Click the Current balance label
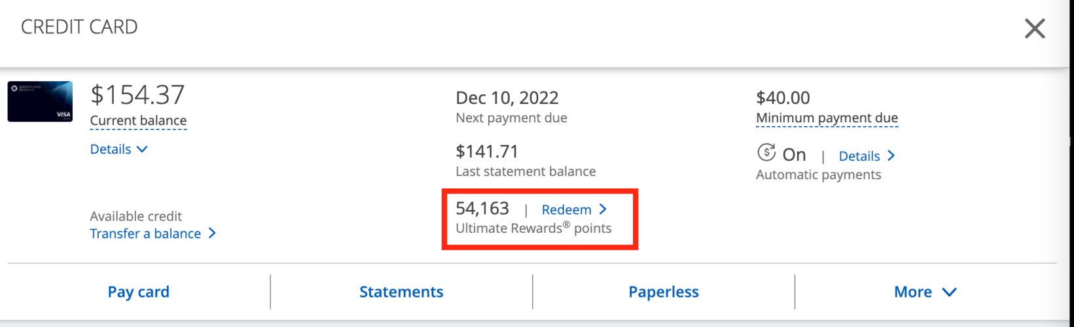 [138, 120]
